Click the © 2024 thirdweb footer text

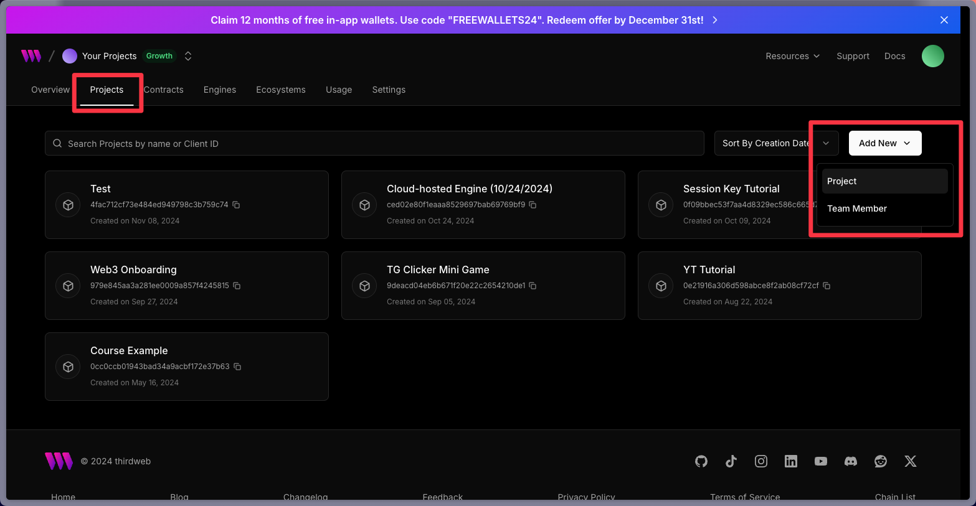point(116,461)
